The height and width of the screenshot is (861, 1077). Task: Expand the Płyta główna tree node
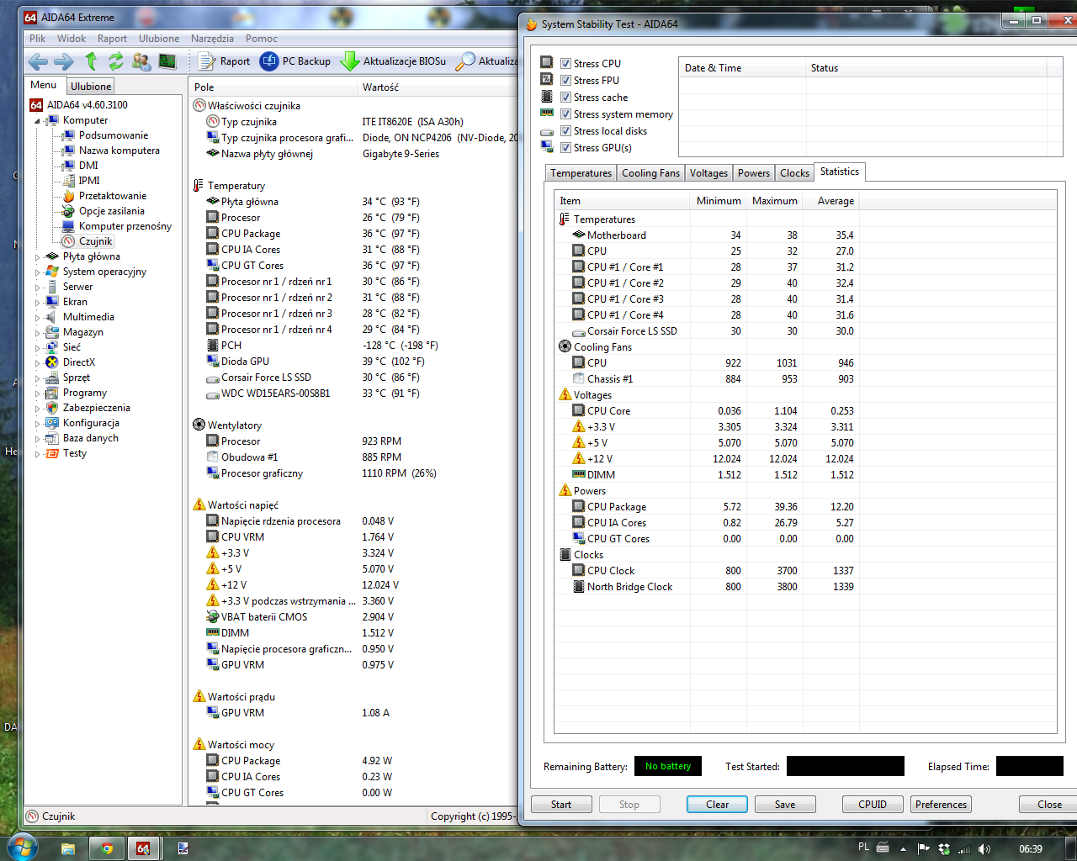click(38, 257)
